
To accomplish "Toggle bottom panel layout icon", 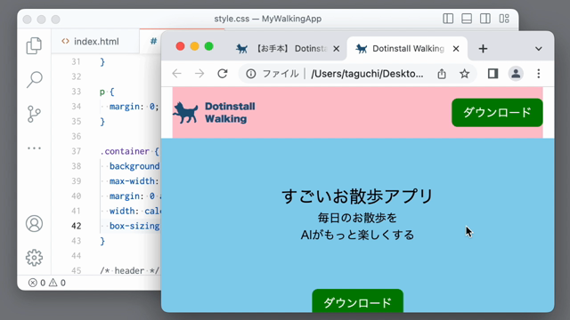I will pyautogui.click(x=467, y=19).
